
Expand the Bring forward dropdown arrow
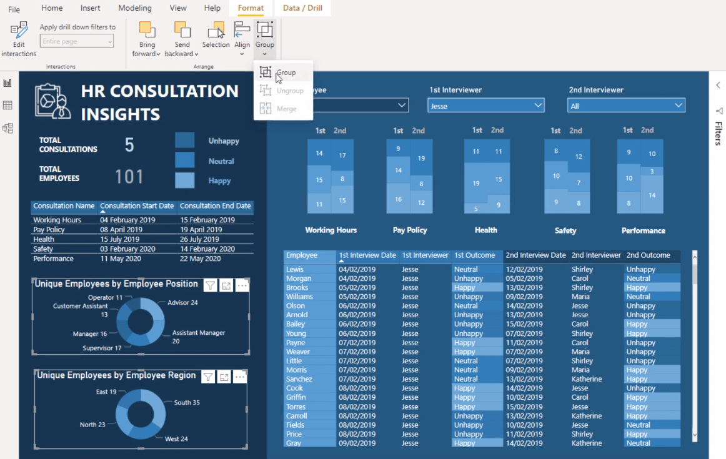click(x=158, y=54)
